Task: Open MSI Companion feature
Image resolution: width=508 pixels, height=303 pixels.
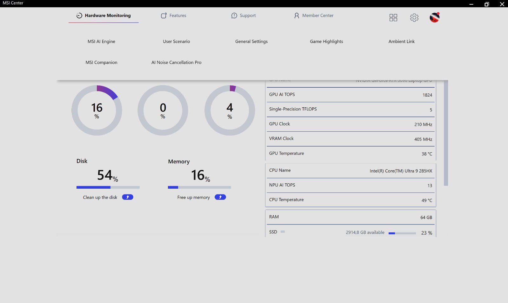Action: pyautogui.click(x=101, y=62)
